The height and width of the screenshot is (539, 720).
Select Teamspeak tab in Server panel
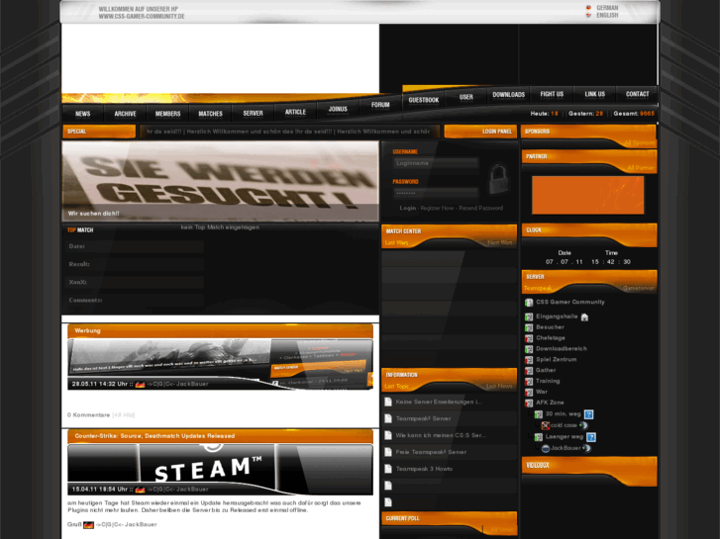coord(538,288)
